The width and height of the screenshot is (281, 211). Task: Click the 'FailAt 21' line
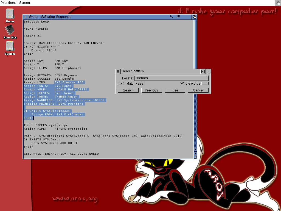coord(32,36)
